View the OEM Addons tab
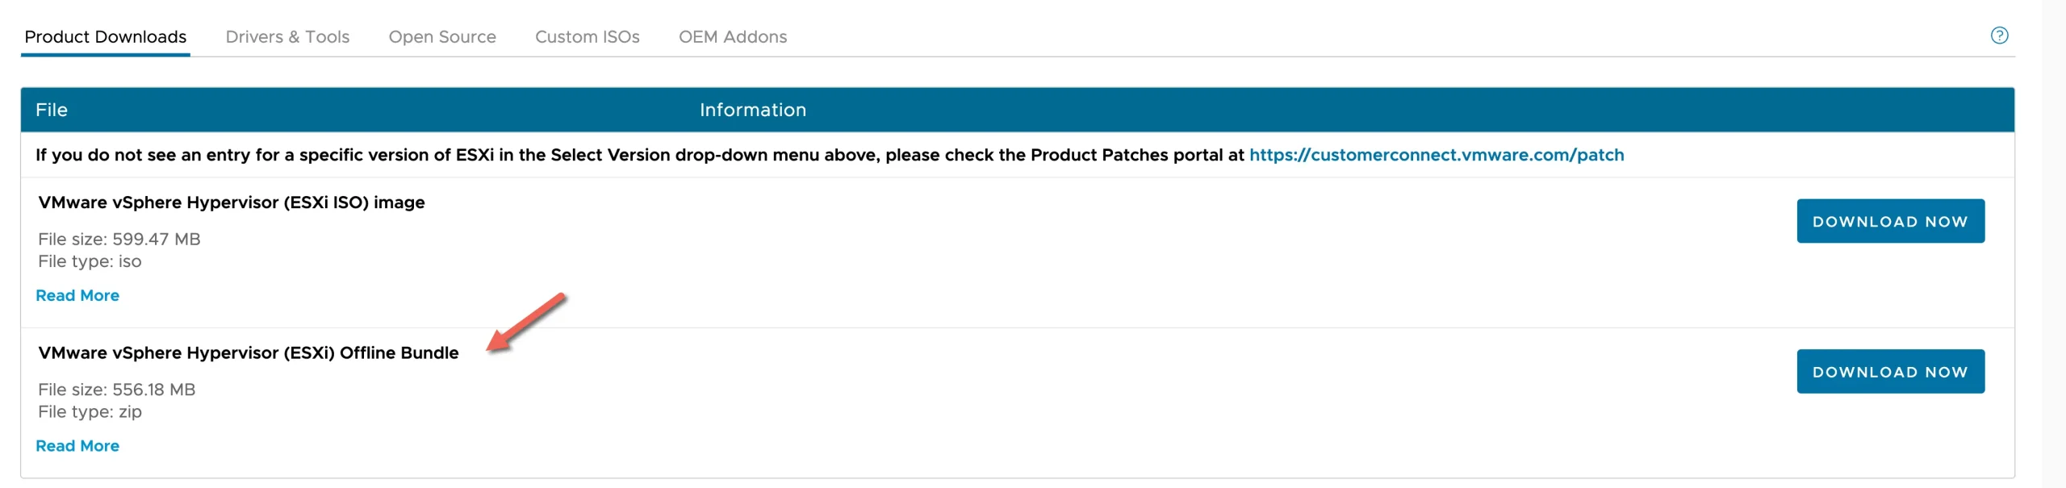This screenshot has width=2066, height=488. tap(732, 36)
